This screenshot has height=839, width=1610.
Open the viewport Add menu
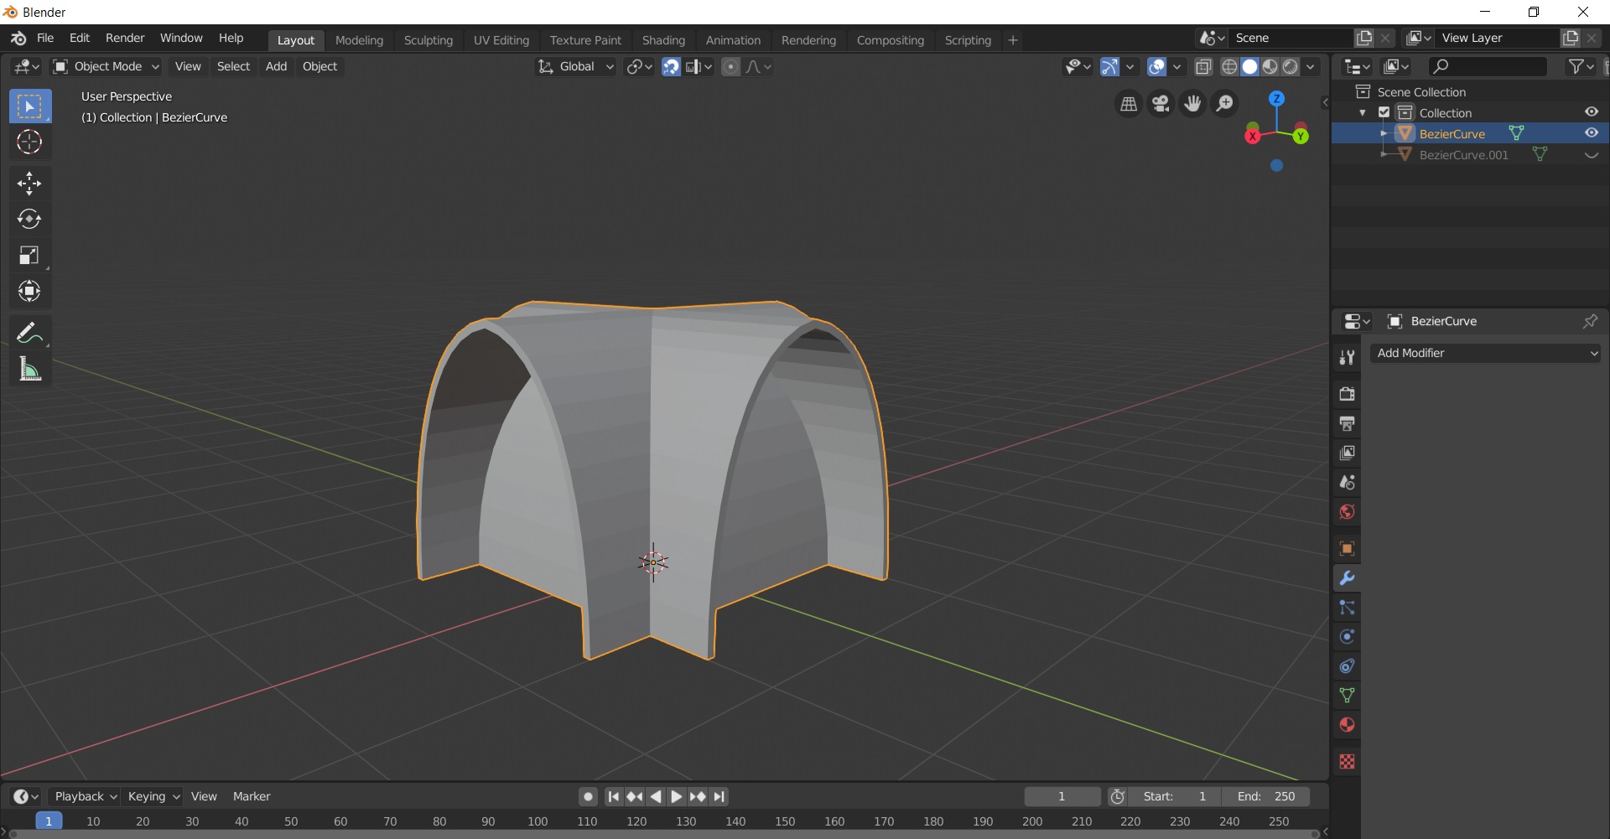pos(276,66)
